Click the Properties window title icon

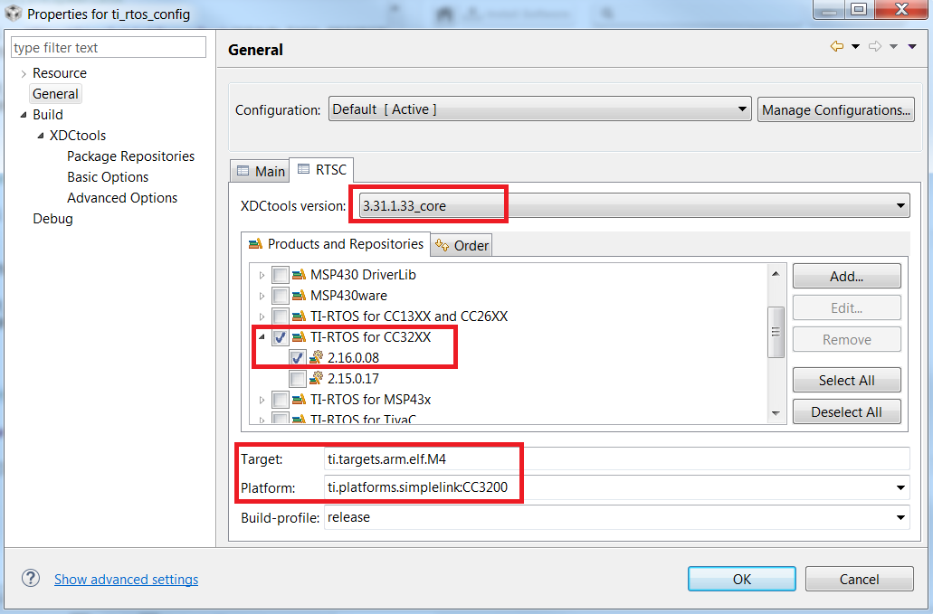[13, 13]
